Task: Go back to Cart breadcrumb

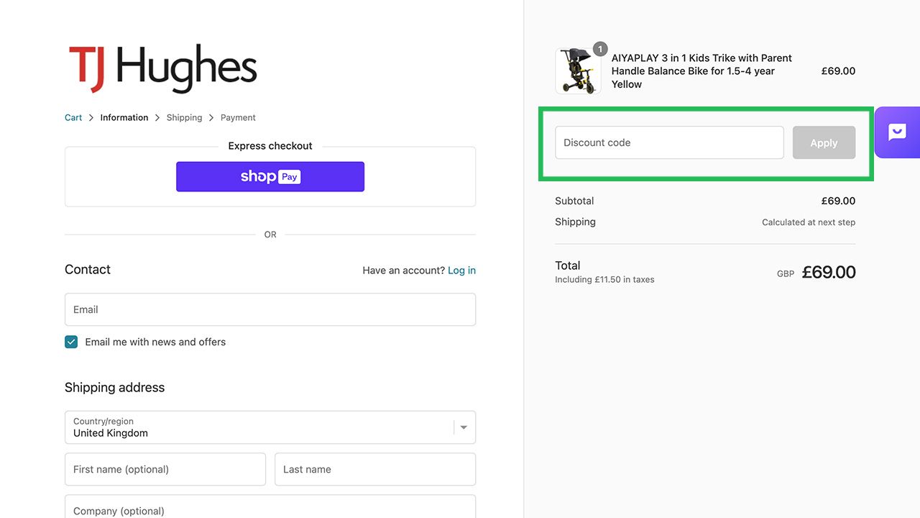Action: [x=73, y=117]
